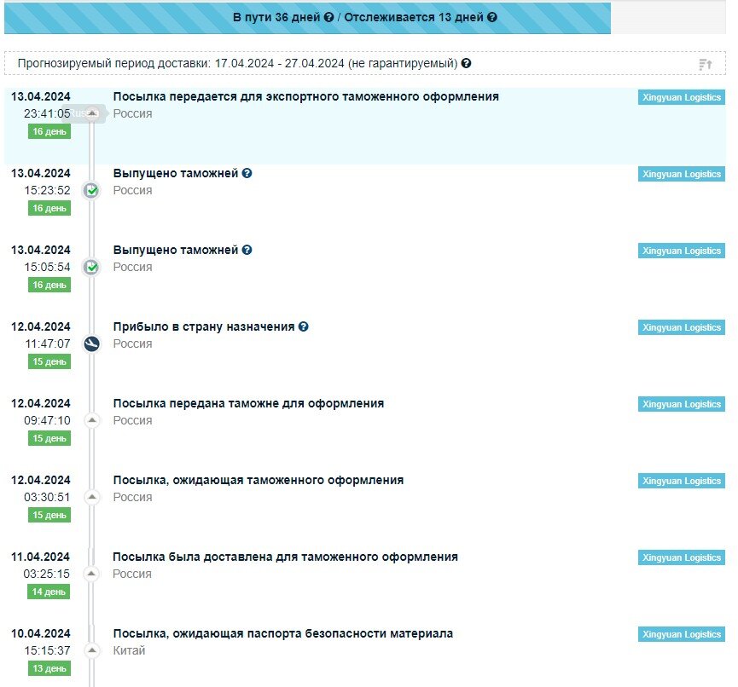Click '15 день' badge under 03:30:51

tap(49, 515)
